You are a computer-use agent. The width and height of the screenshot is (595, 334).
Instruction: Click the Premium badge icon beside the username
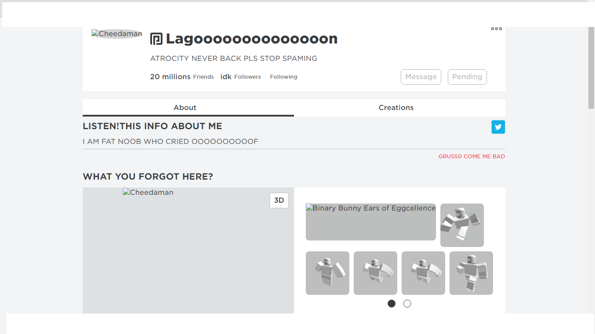pos(156,39)
